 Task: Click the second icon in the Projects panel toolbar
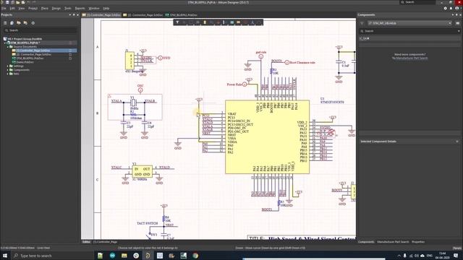click(12, 23)
